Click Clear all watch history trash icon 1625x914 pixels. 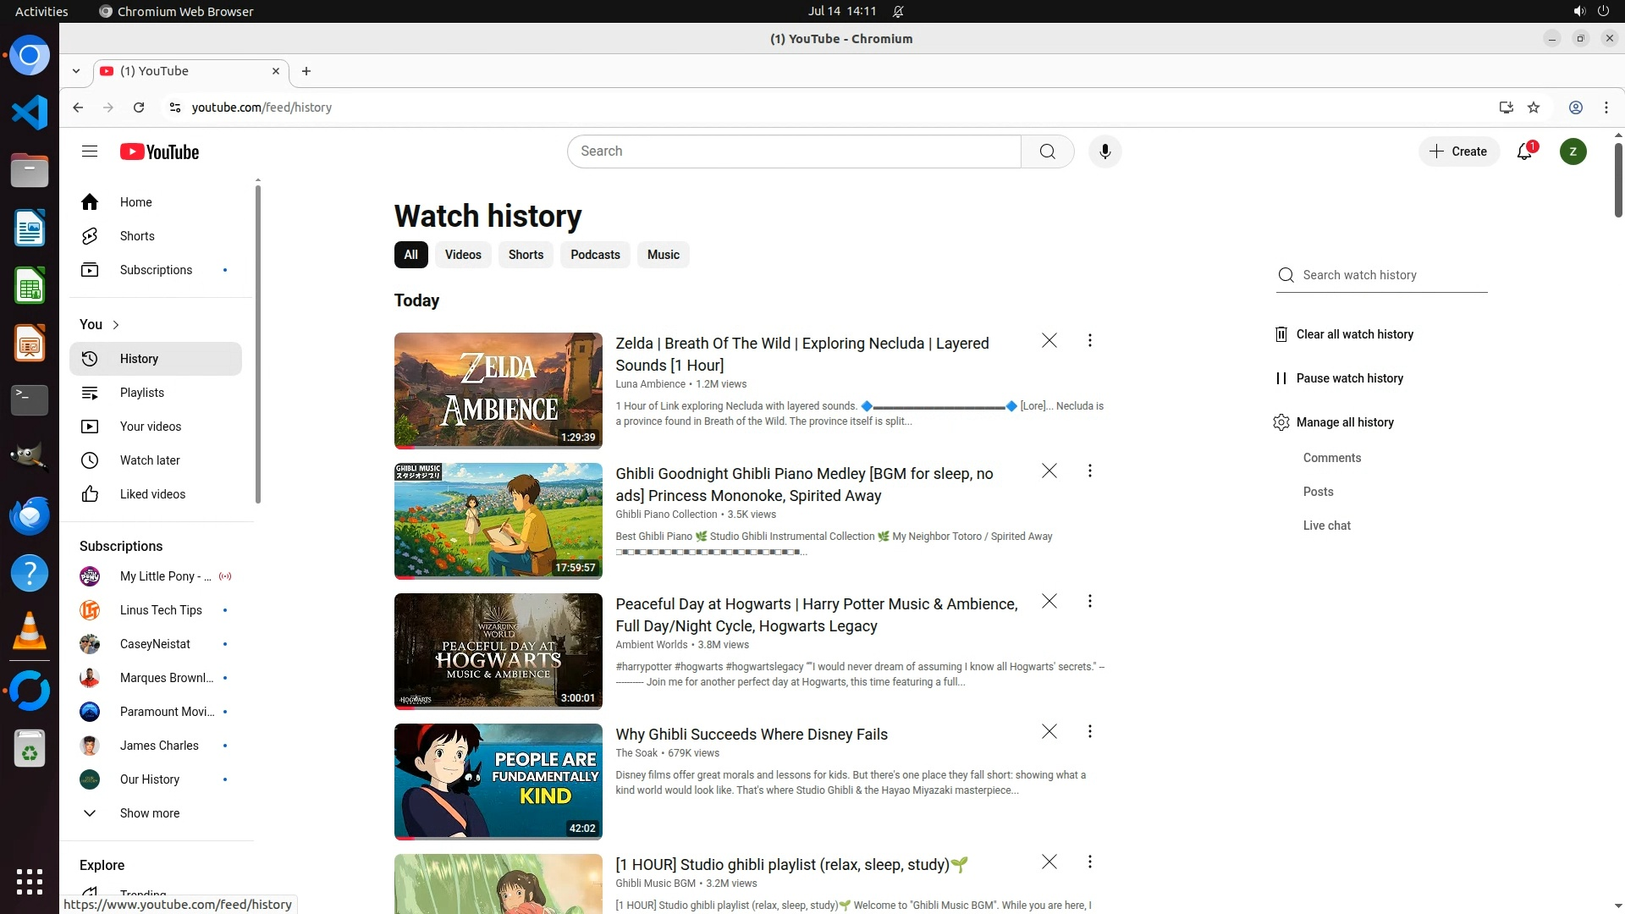1281,334
